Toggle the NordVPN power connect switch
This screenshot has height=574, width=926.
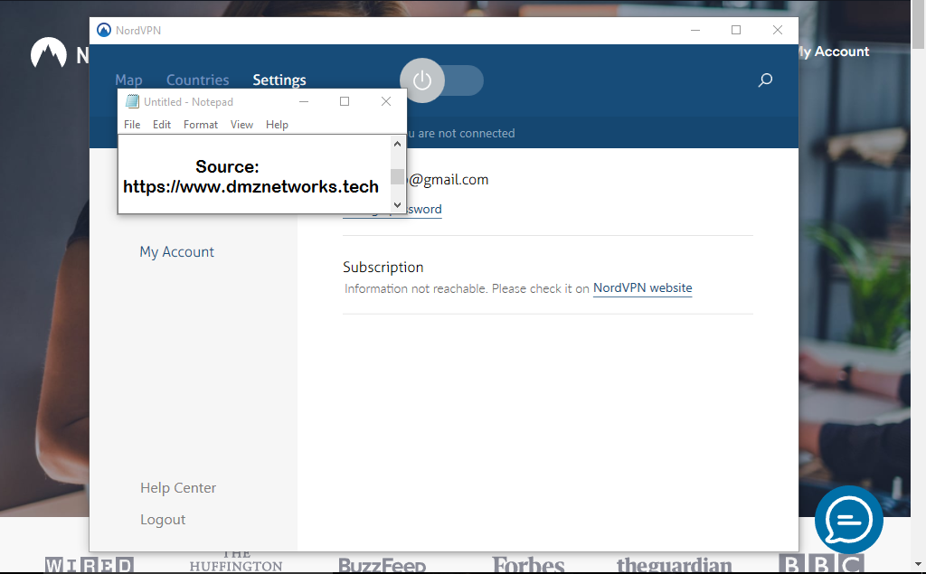point(441,80)
